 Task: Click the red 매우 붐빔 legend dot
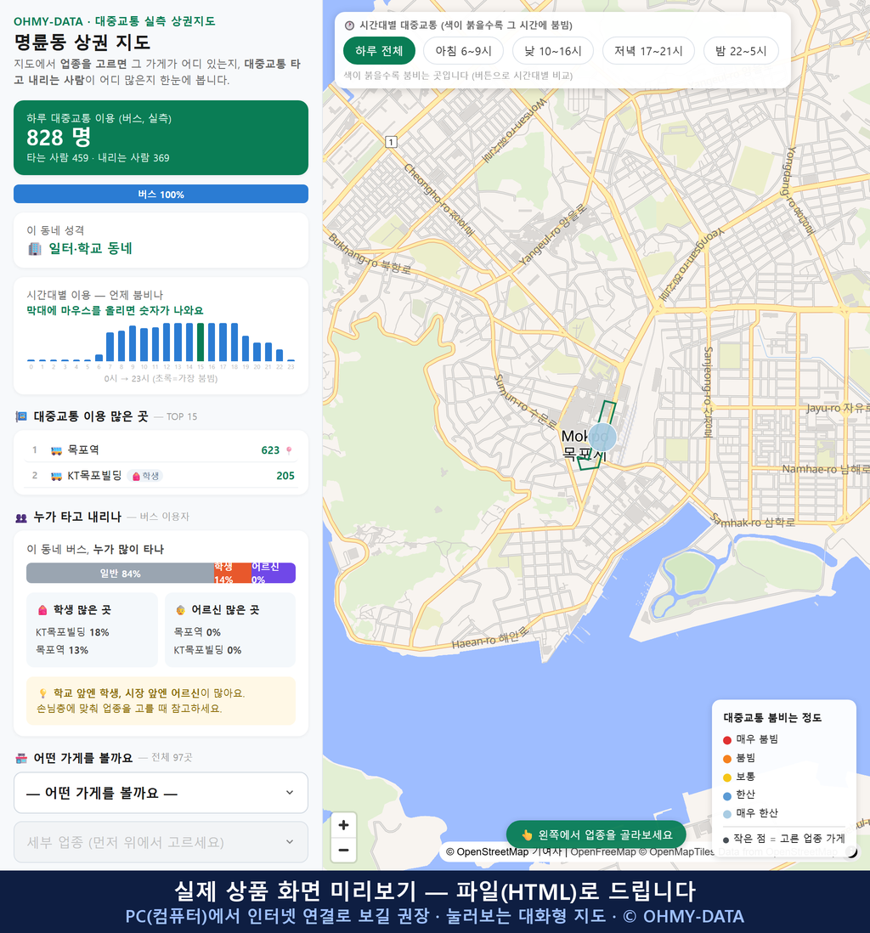(x=726, y=739)
